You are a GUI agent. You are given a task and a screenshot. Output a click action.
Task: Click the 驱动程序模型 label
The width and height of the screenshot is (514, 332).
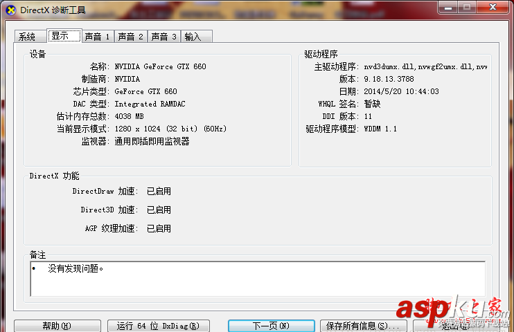point(332,129)
